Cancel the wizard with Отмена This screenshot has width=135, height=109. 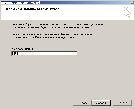[x=122, y=103]
